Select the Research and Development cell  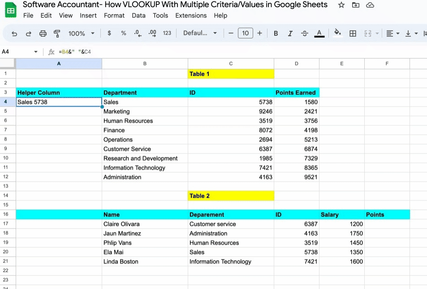145,158
